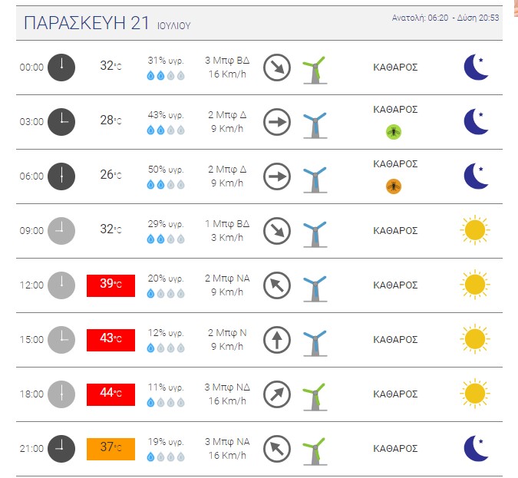Click the sunrise and sunset times text
Viewport: 518px width, 478px height.
445,18
